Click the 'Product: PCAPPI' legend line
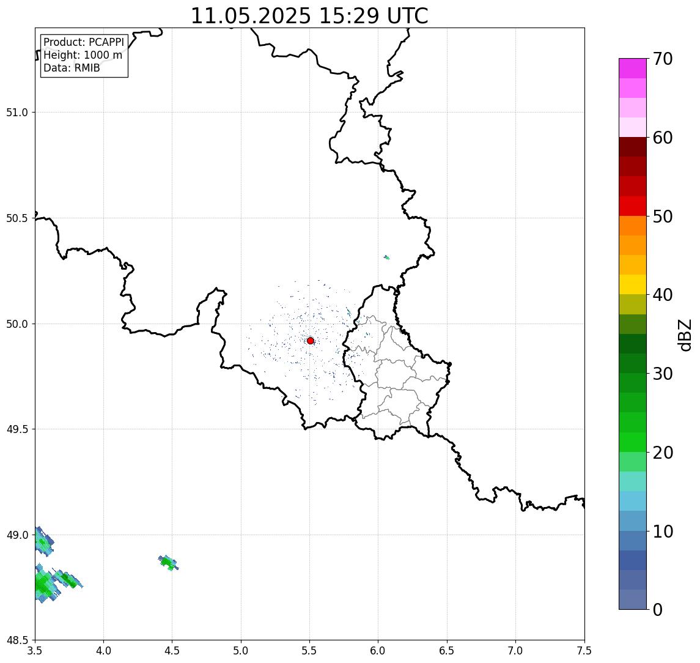The height and width of the screenshot is (663, 700). coord(84,42)
